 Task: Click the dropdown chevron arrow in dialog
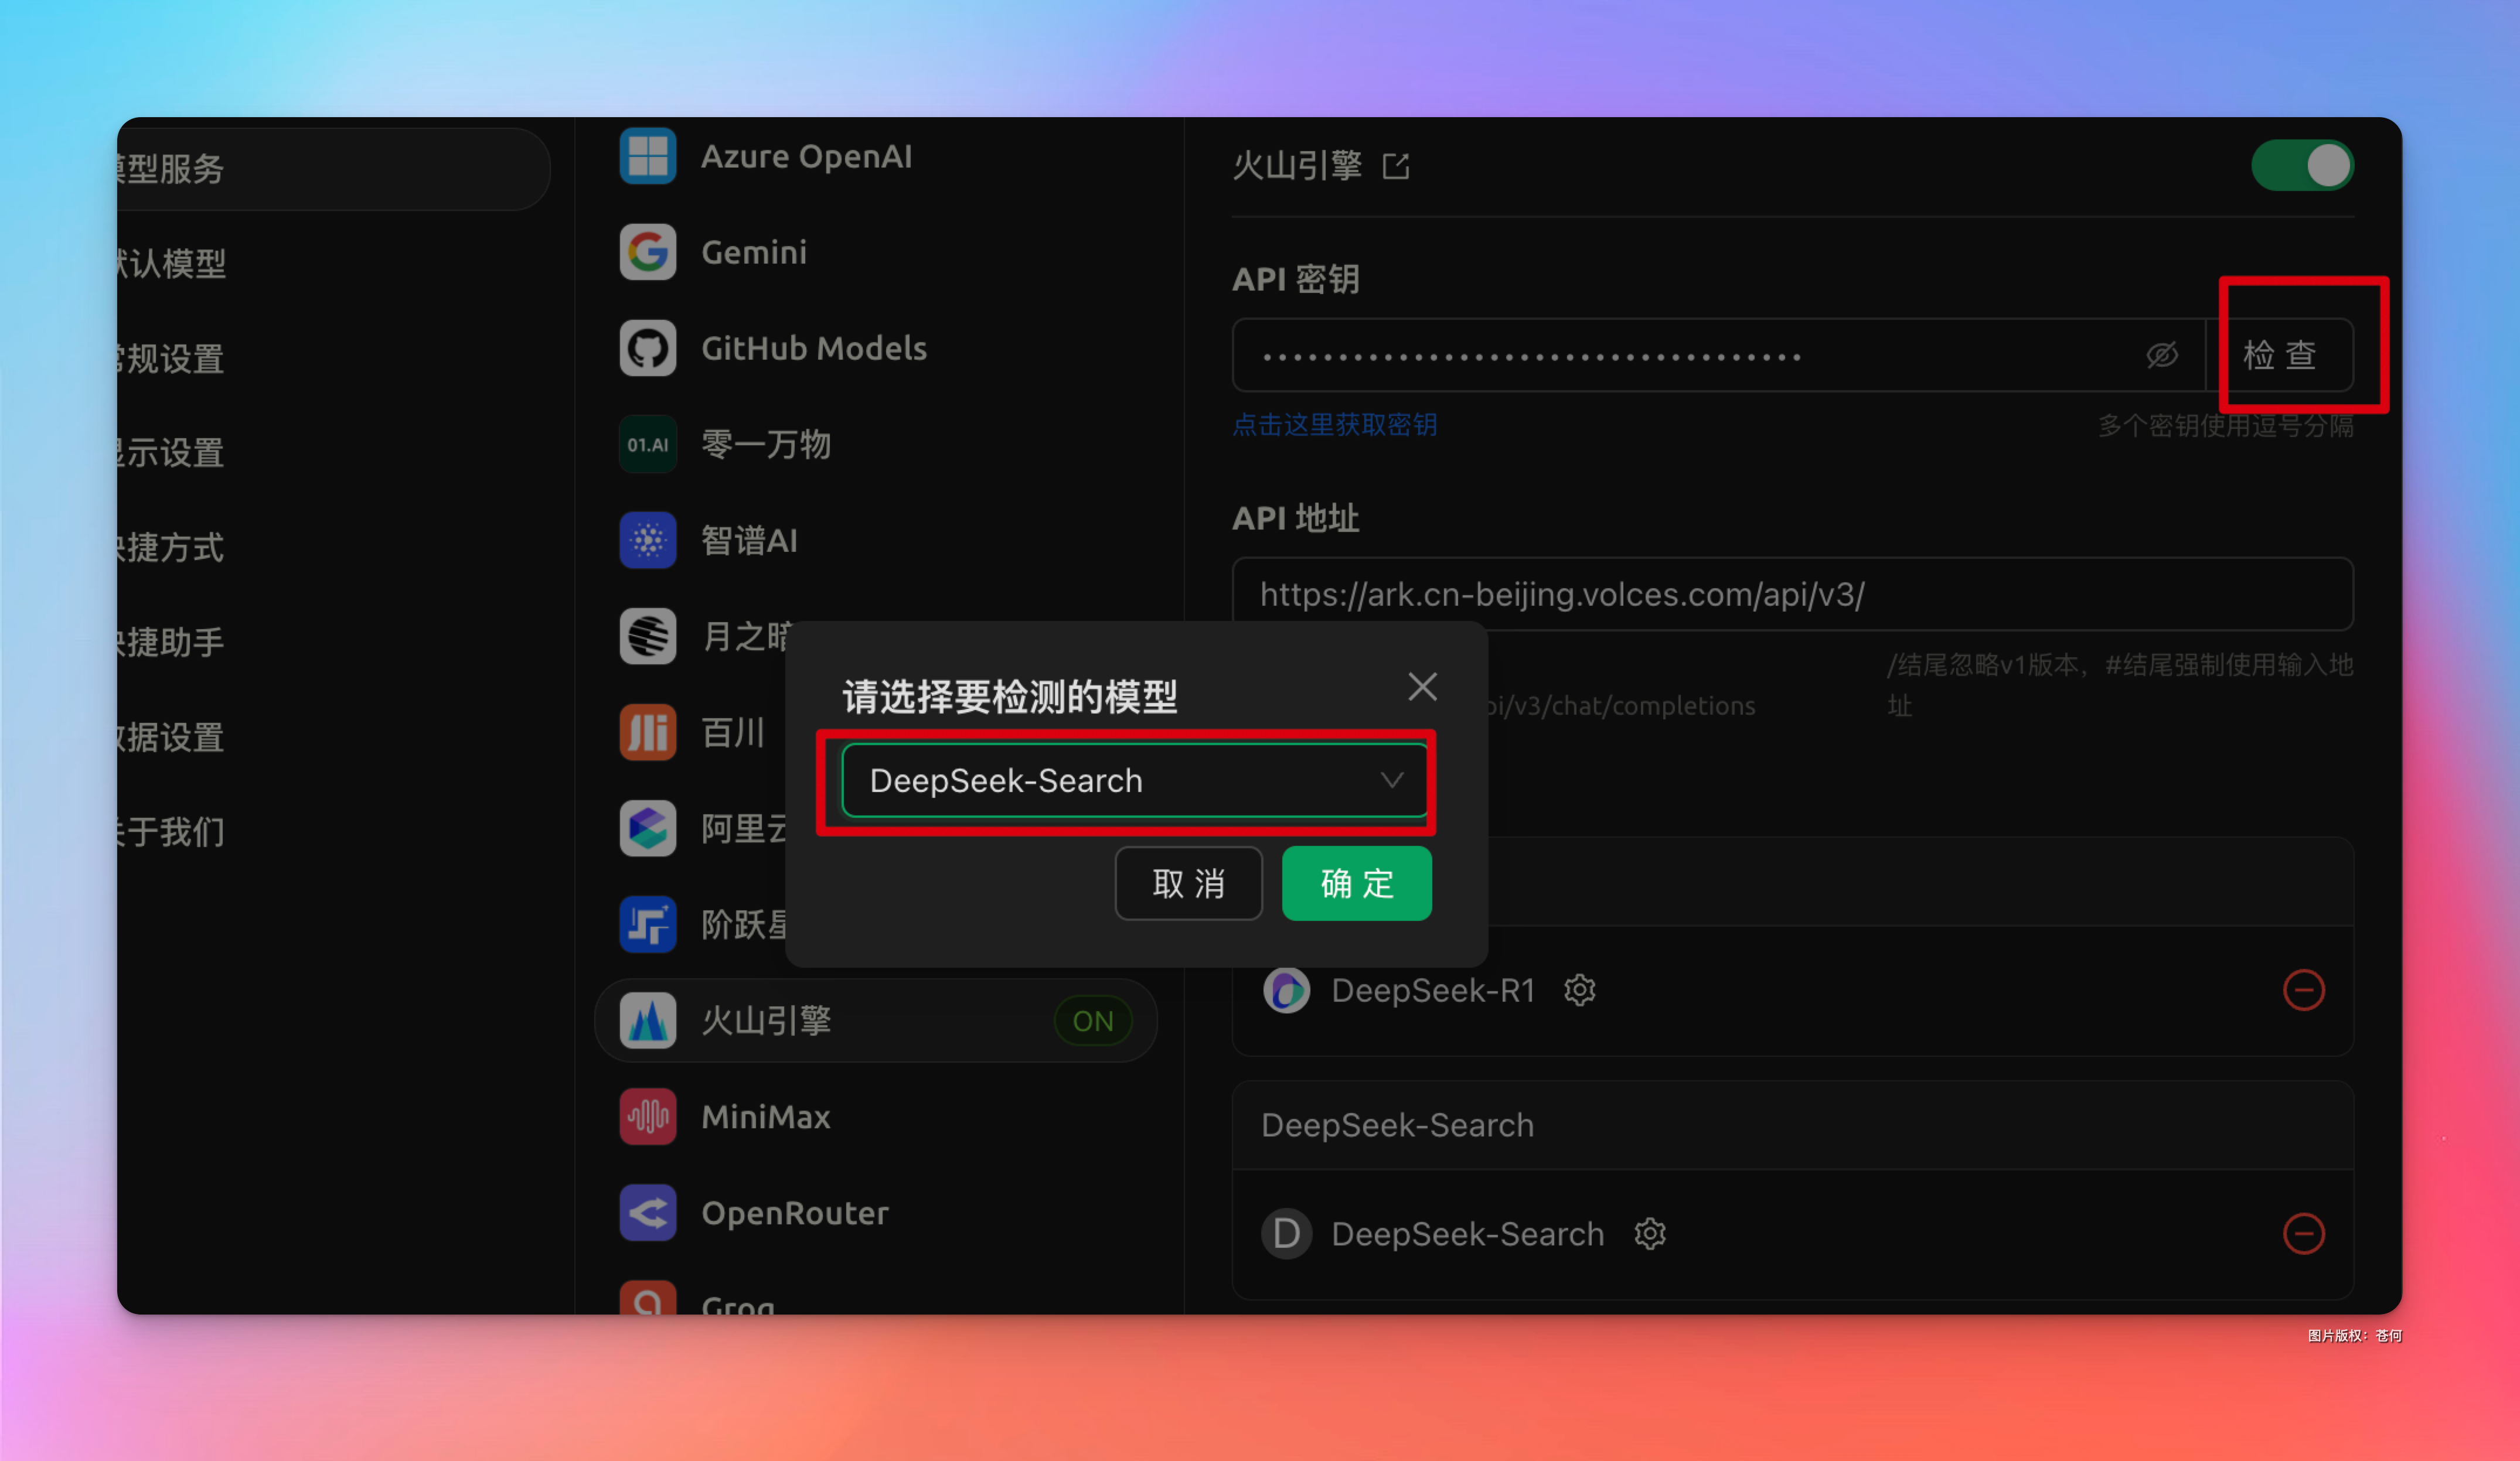tap(1392, 780)
